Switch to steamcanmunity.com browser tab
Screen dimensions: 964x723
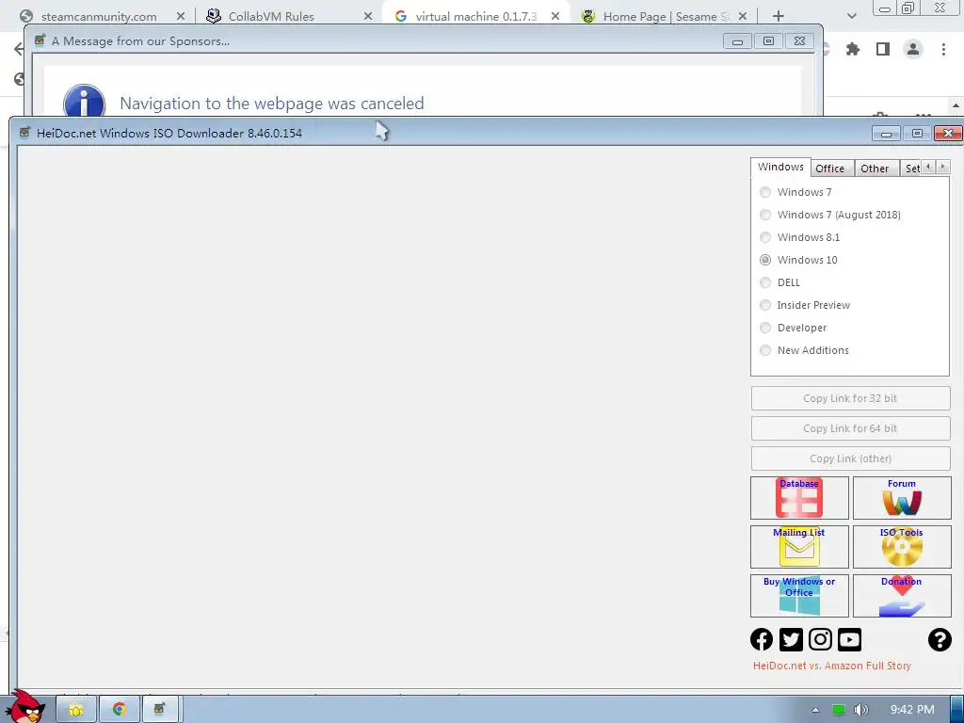coord(98,17)
